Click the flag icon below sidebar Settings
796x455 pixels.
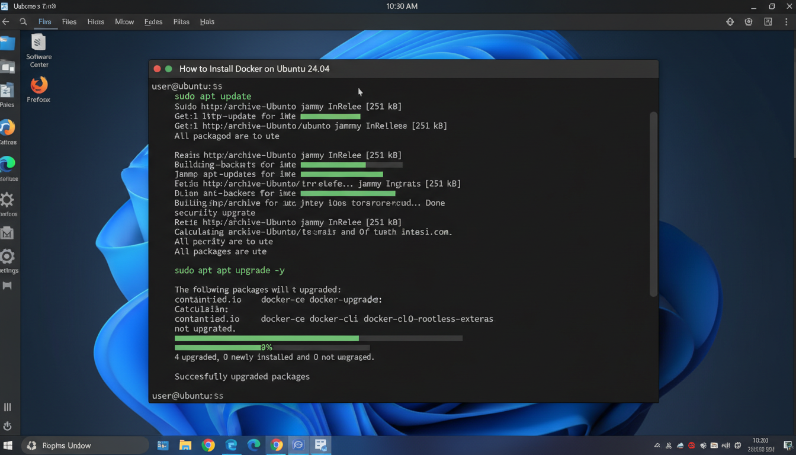tap(7, 286)
